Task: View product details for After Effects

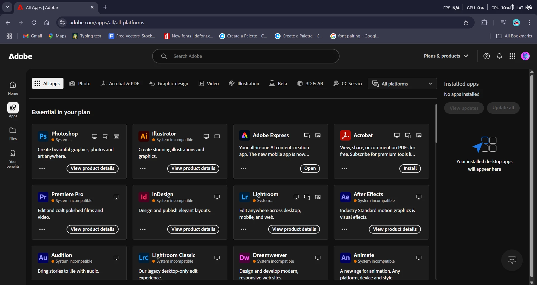Action: 395,229
